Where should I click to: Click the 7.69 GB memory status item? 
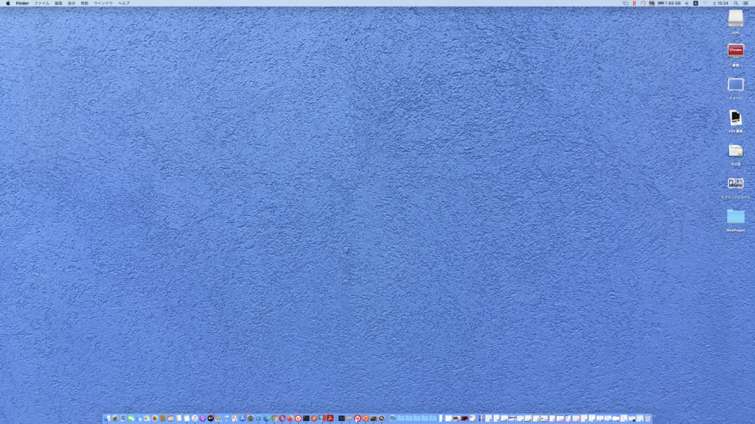coord(670,3)
